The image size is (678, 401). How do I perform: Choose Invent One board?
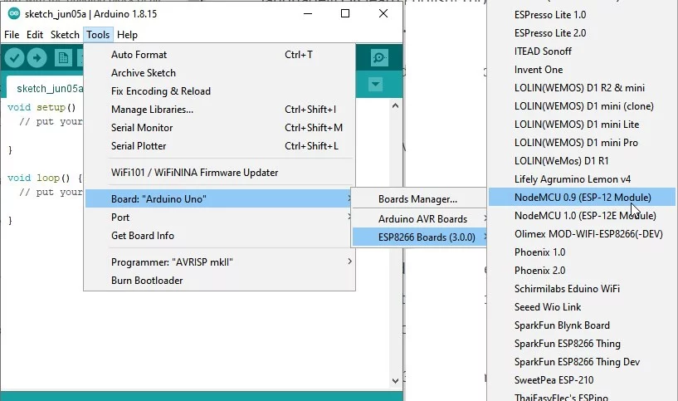[x=582, y=69]
